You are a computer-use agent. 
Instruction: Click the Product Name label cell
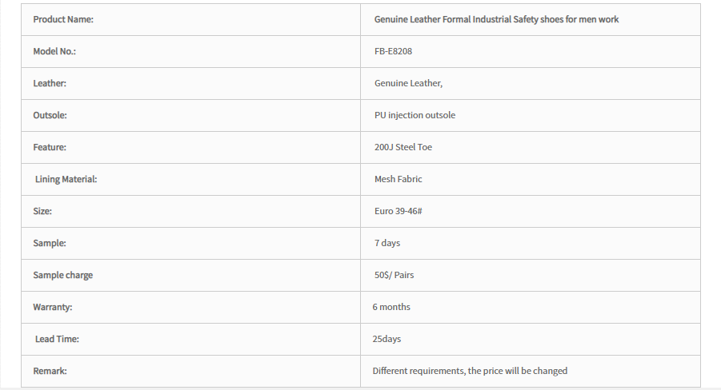190,19
